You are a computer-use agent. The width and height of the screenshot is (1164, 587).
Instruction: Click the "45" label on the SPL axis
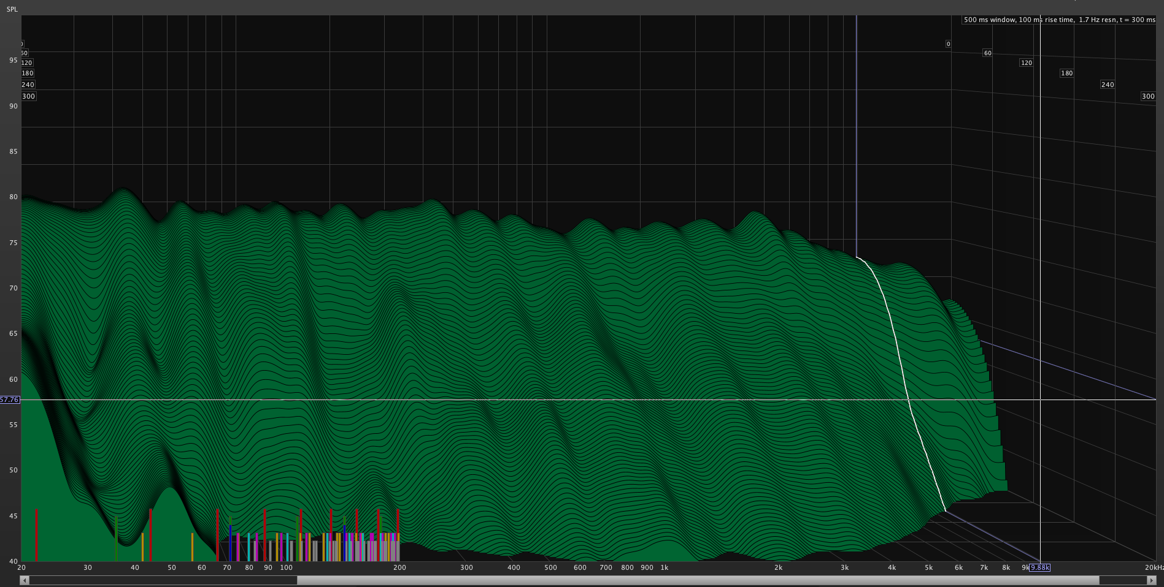click(13, 516)
